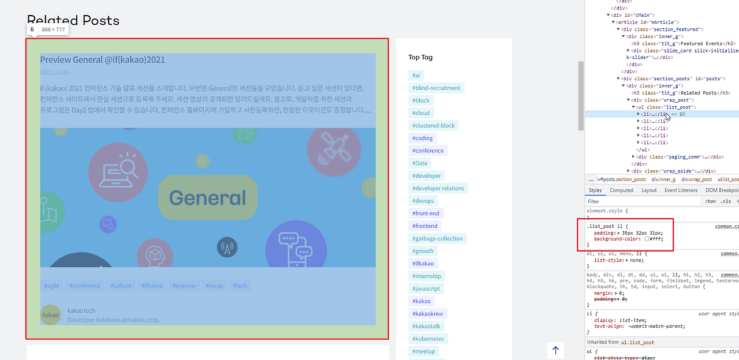This screenshot has height=360, width=739.
Task: Toggle the .cls class editor button
Action: point(726,201)
